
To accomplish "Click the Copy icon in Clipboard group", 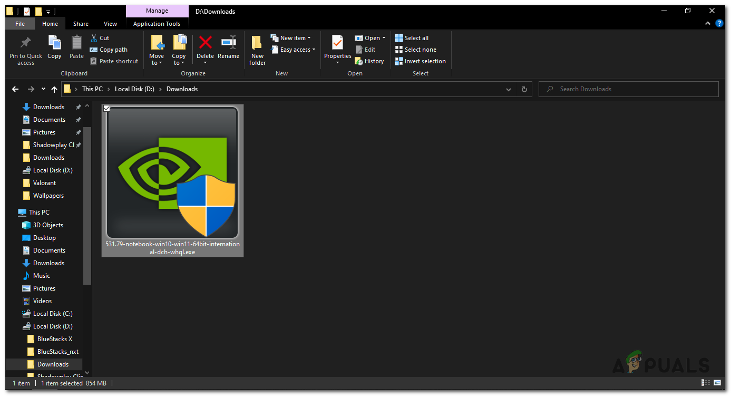I will point(54,43).
